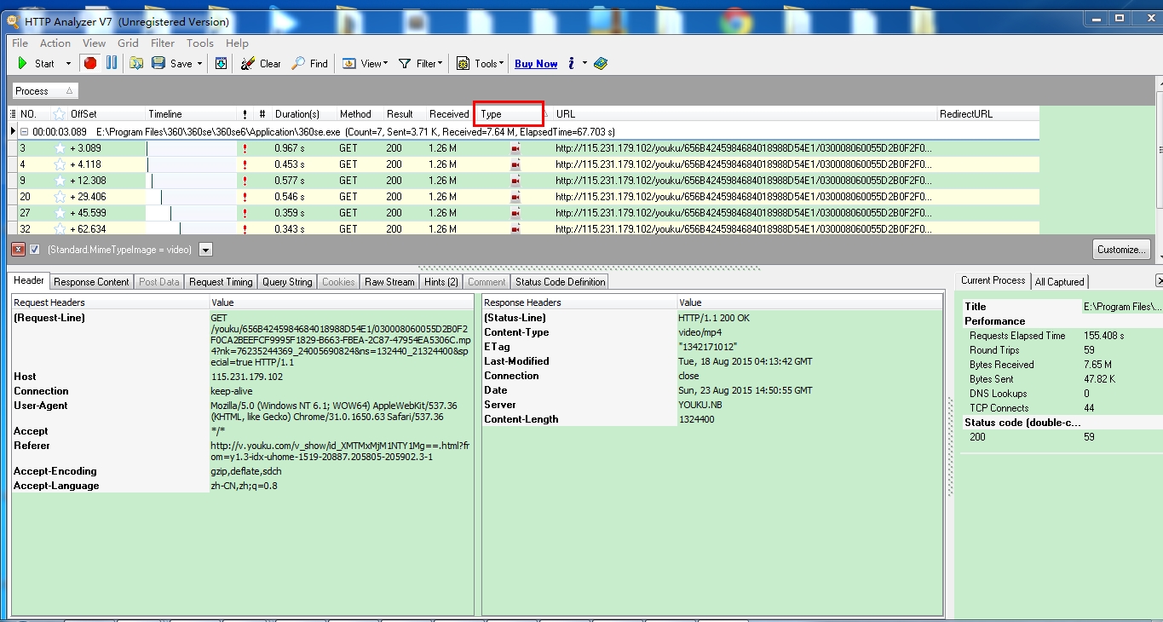Switch to the All Captured tab
Screen dimensions: 1163x622
coord(1059,282)
